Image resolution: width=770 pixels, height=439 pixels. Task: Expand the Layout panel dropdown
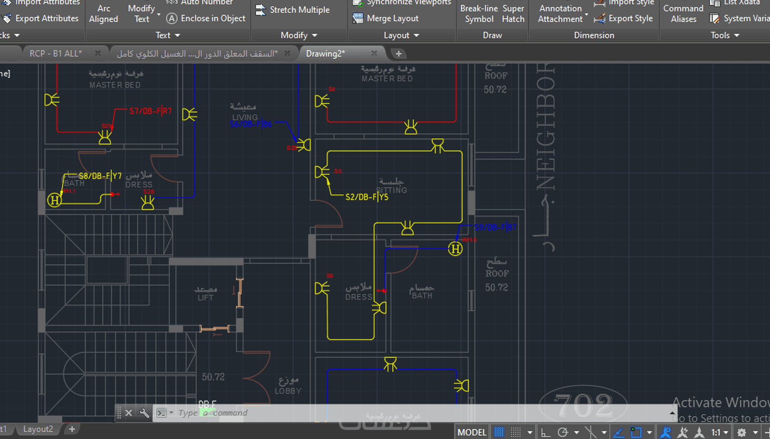416,35
